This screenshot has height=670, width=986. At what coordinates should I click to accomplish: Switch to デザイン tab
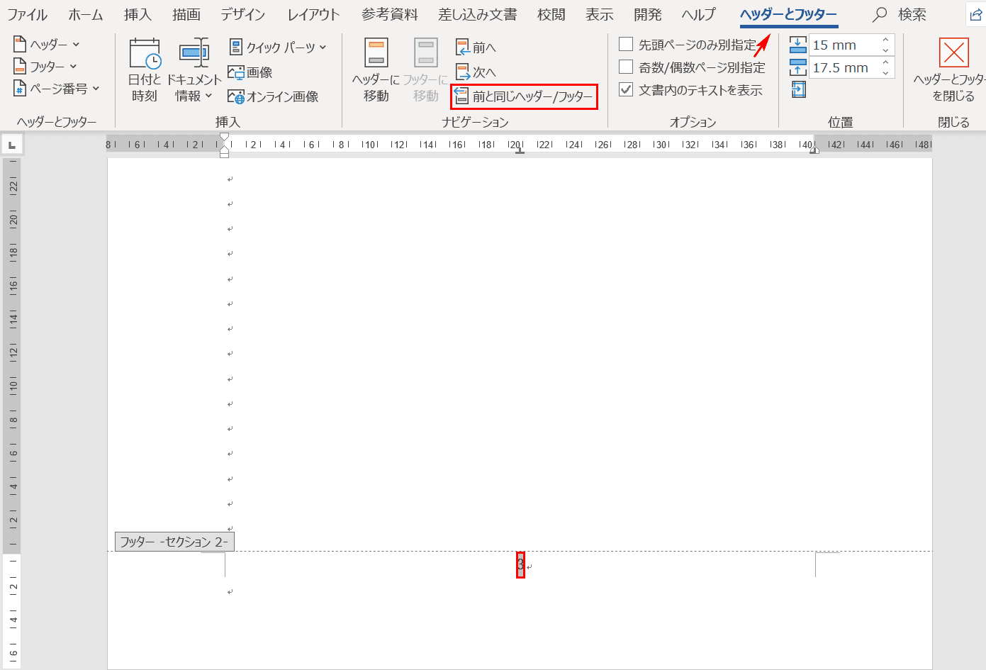click(242, 15)
